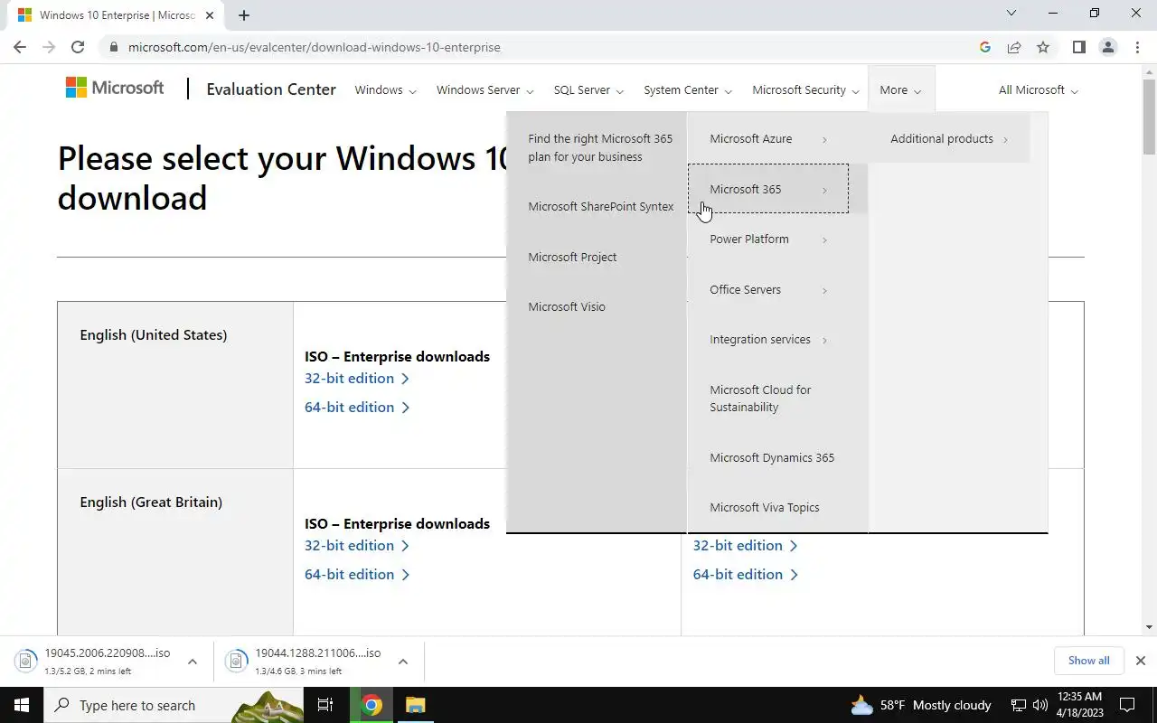Click the page vertical scrollbar
1157x723 pixels.
point(1150,117)
